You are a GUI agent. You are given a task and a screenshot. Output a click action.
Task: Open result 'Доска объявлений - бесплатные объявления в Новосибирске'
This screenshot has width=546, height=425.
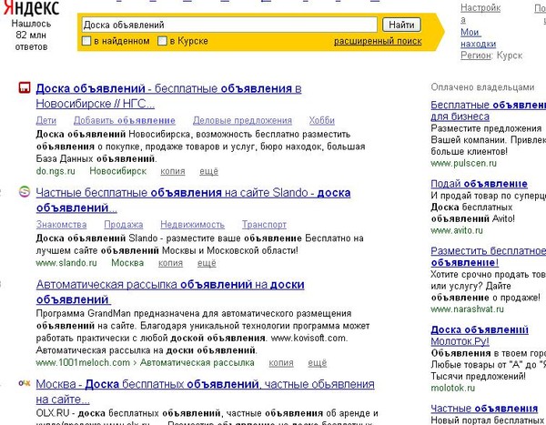[x=168, y=96]
